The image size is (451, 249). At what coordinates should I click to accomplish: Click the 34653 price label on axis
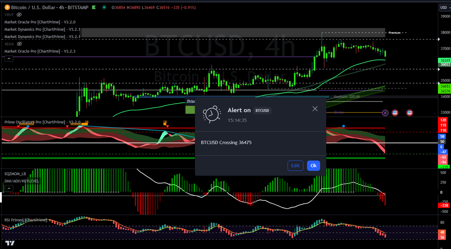pos(445,86)
